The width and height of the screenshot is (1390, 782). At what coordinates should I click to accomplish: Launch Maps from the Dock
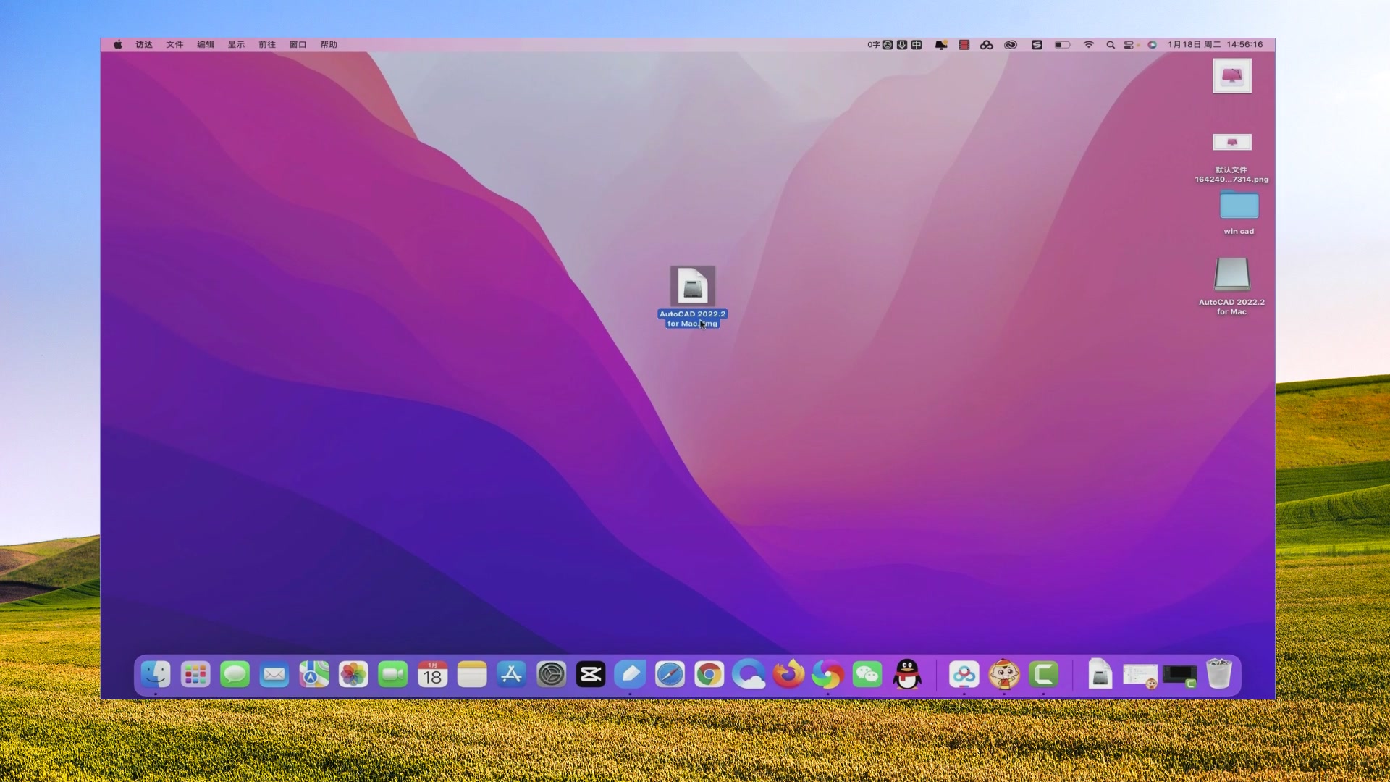pos(314,675)
